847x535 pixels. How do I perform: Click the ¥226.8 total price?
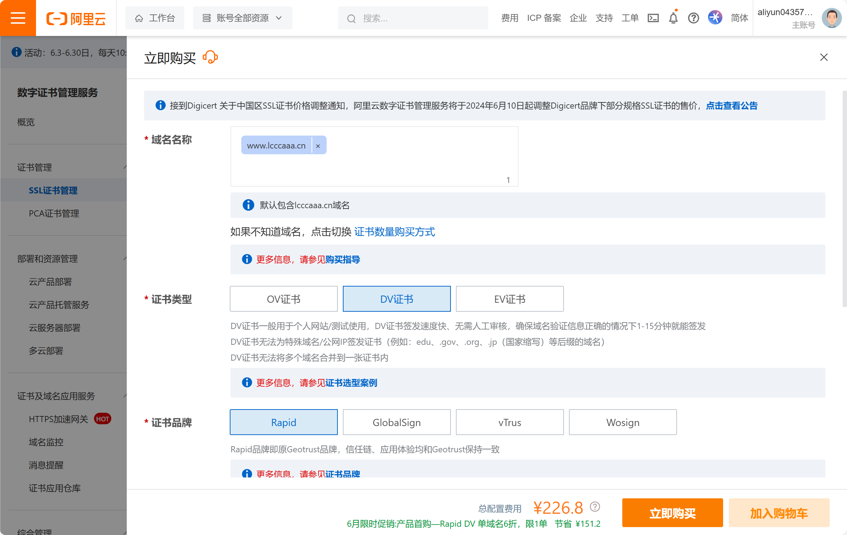[558, 508]
